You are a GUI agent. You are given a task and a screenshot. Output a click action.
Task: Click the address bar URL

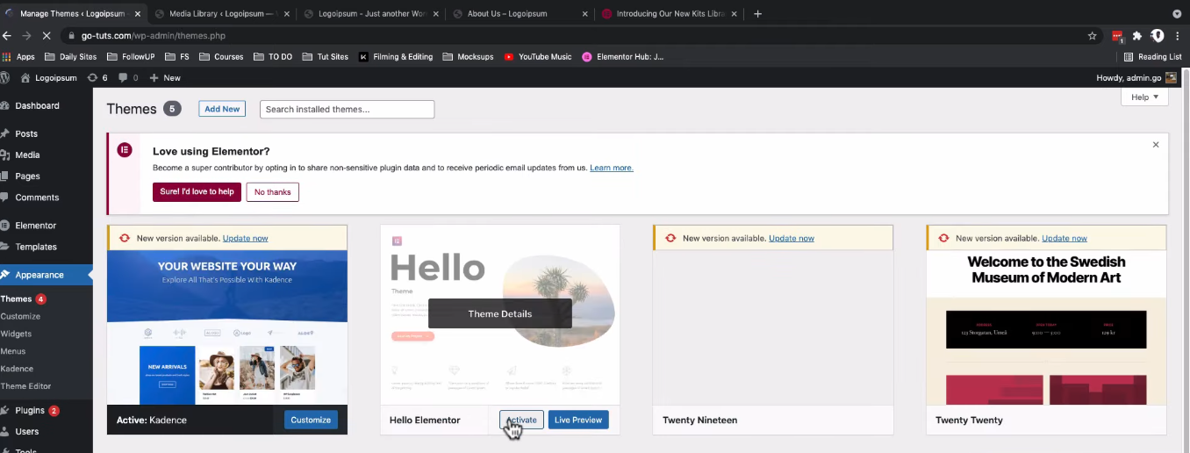click(154, 36)
